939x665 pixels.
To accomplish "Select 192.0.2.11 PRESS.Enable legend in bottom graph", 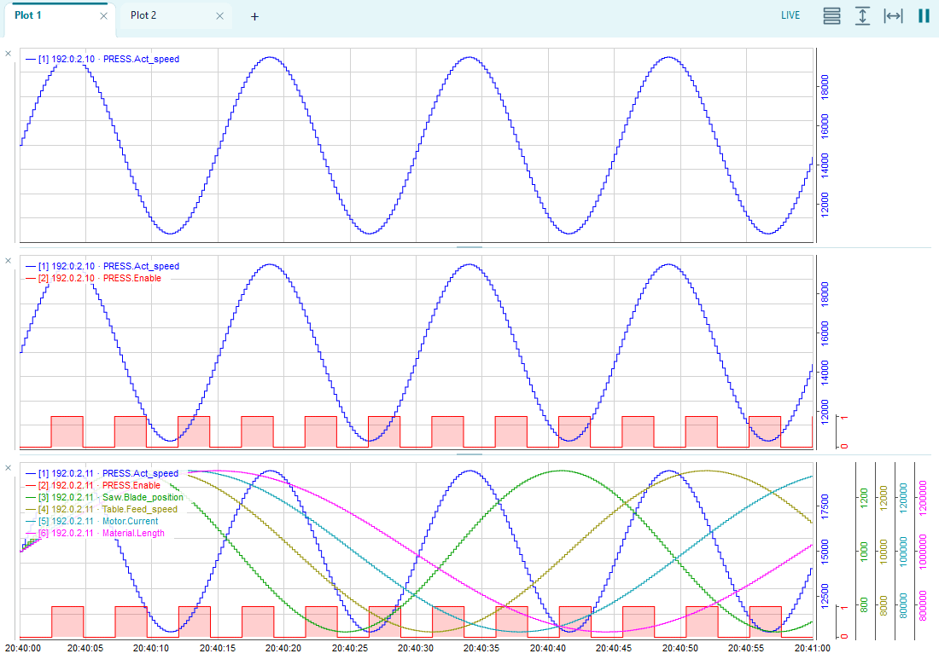I will click(x=93, y=486).
